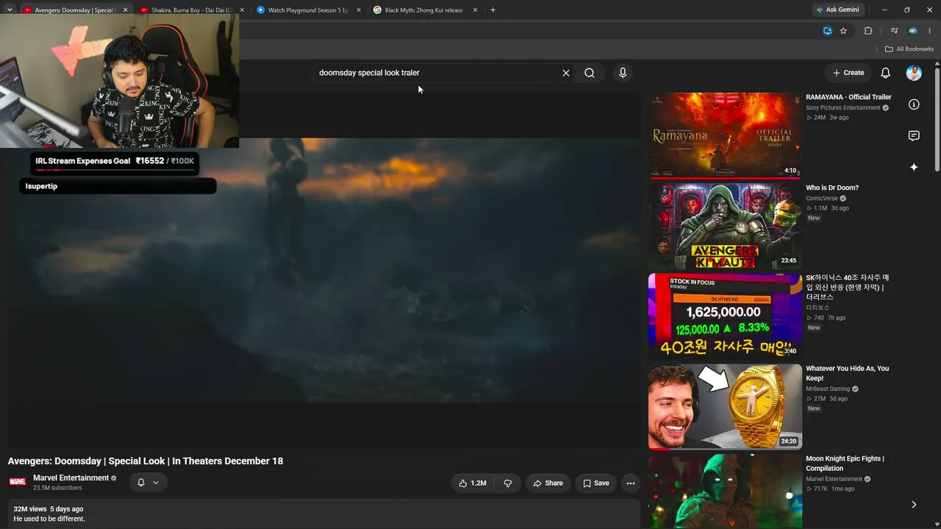Viewport: 941px width, 529px height.
Task: Open Whatever You Hide As, You Keep! title
Action: tap(847, 373)
